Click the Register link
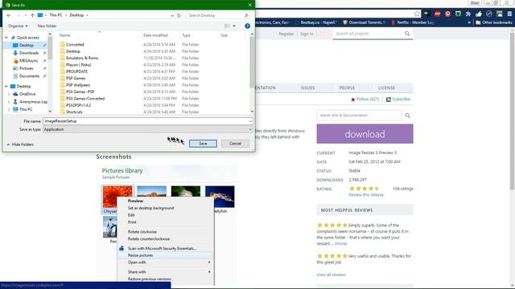This screenshot has width=515, height=289. (286, 34)
